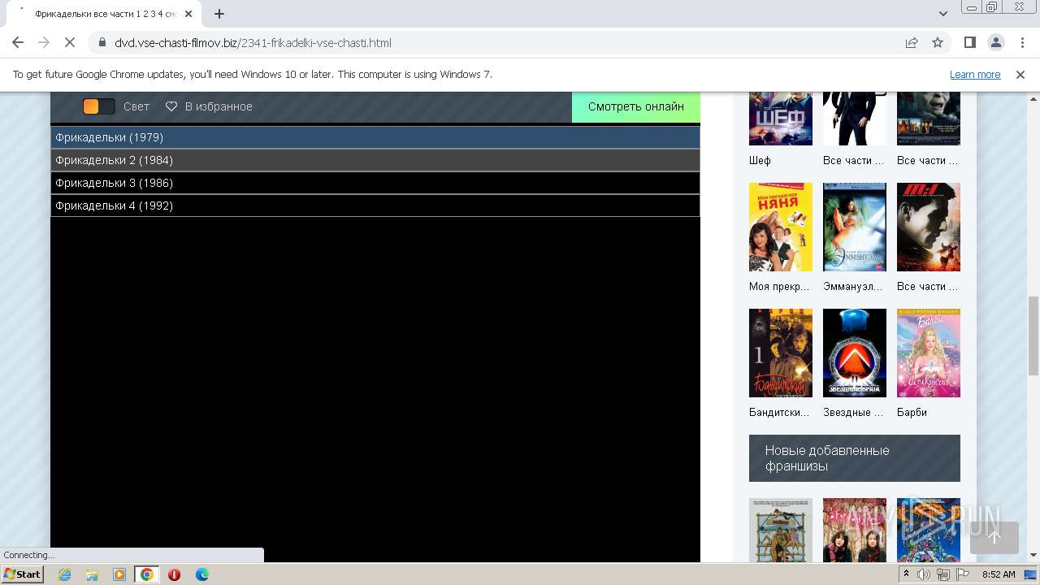This screenshot has height=585, width=1040.
Task: Open a new browser tab
Action: (x=219, y=14)
